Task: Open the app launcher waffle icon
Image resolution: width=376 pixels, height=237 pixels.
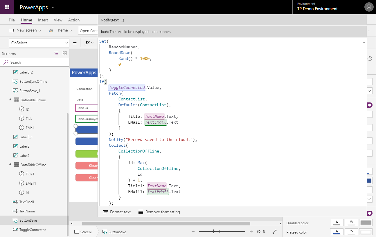Action: click(7, 7)
